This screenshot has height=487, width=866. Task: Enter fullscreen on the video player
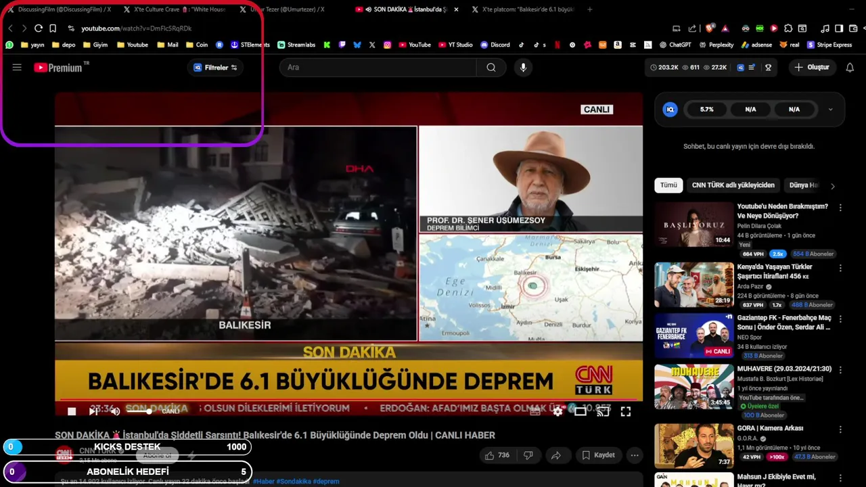(626, 411)
